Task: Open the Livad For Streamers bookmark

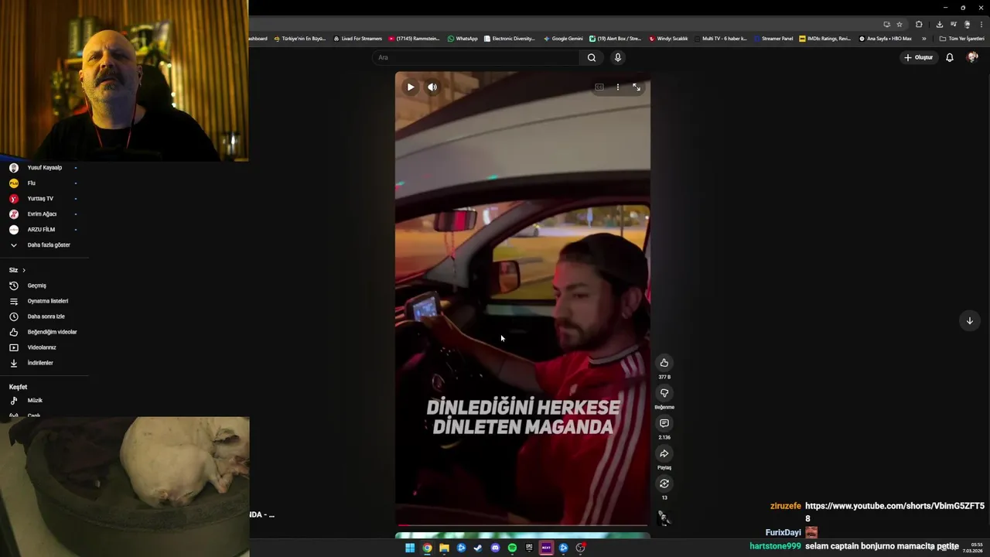Action: [357, 39]
